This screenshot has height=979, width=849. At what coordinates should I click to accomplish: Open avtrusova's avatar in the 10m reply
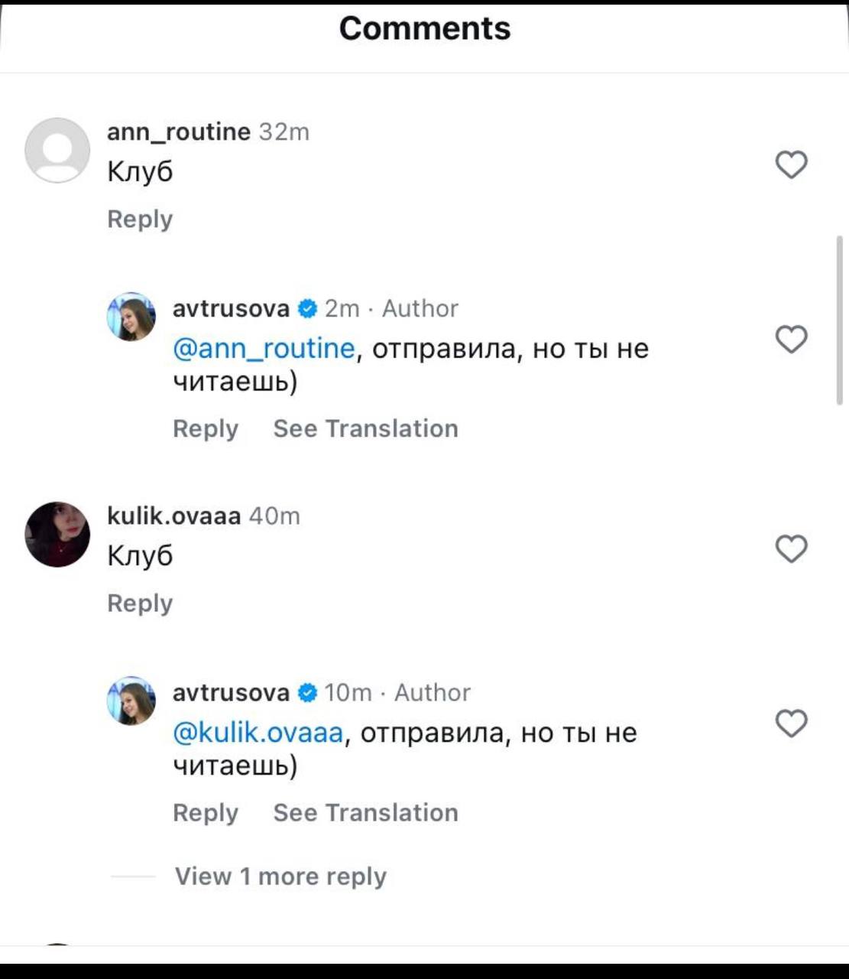click(x=131, y=701)
